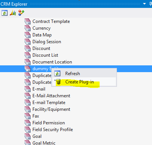
Task: Click the entity icon beside Data Map
Action: (28, 35)
